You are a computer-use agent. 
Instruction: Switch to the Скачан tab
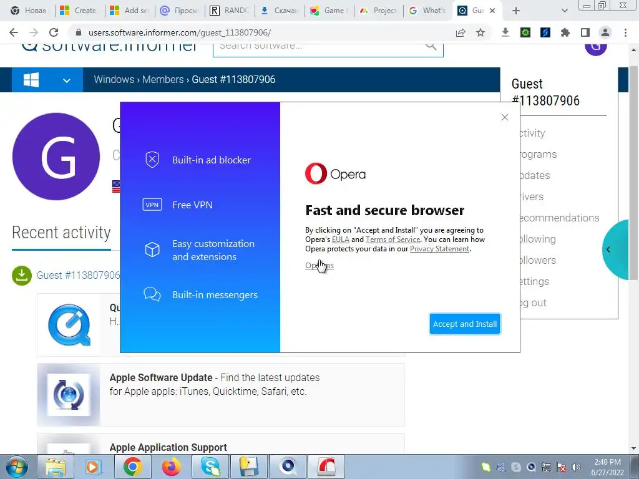click(x=280, y=11)
